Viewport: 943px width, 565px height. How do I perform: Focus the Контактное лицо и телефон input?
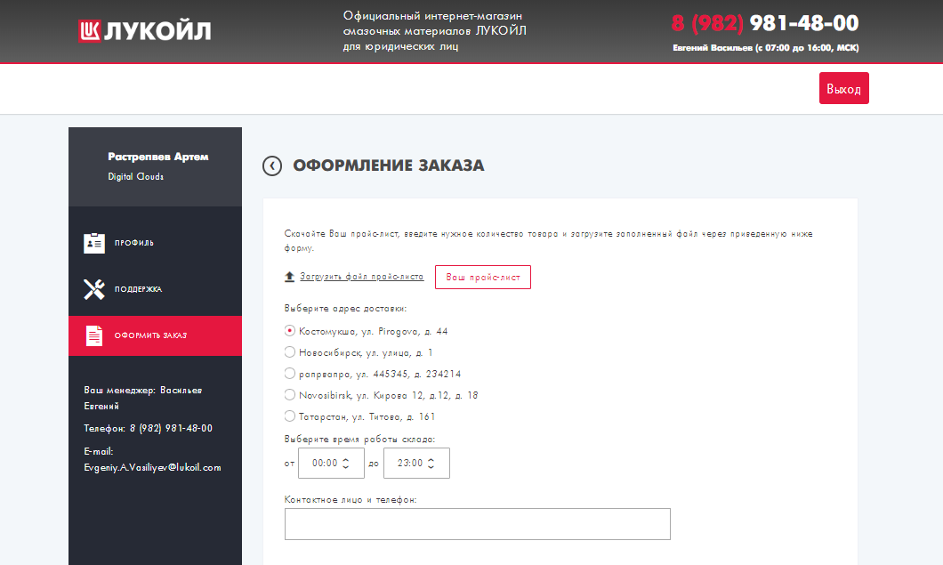[x=478, y=524]
